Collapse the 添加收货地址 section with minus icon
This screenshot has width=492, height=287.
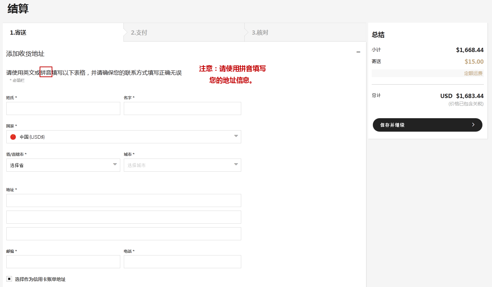pos(358,52)
